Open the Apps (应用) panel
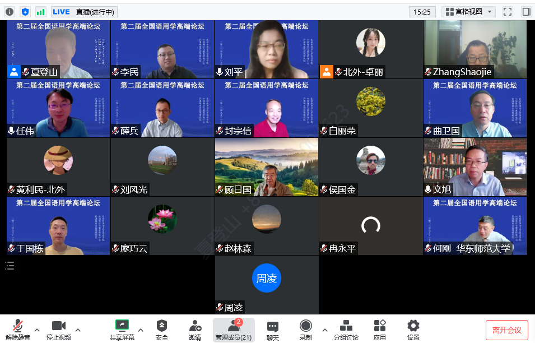 pos(380,330)
